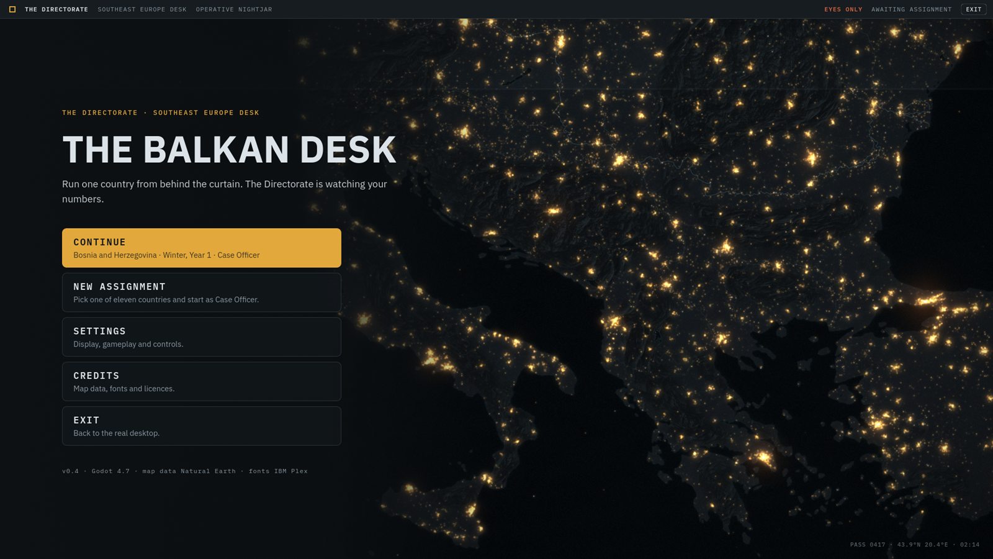Start a New Assignment
This screenshot has height=559, width=993.
point(202,293)
